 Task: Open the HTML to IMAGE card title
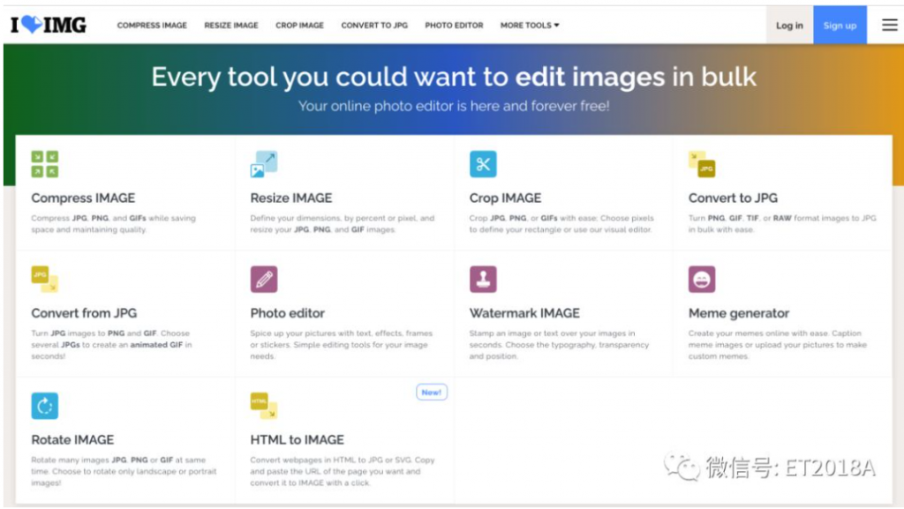297,440
